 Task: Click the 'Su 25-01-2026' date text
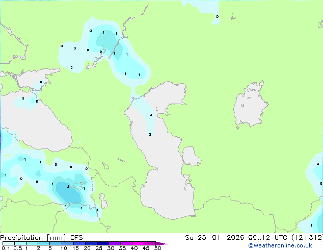tap(214, 238)
